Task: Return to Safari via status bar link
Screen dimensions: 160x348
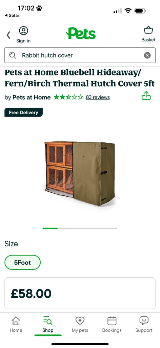Action: point(13,15)
